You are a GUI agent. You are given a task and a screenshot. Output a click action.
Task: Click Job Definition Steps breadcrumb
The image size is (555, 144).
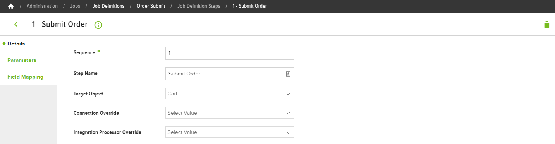199,6
